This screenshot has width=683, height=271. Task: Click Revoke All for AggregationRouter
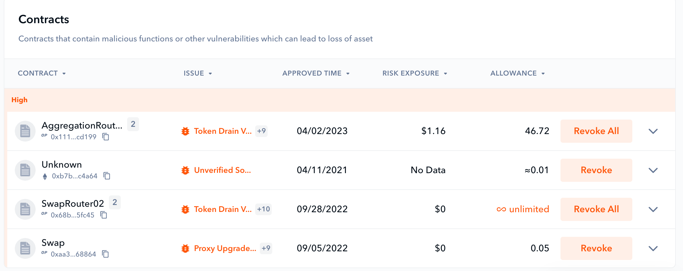point(596,131)
